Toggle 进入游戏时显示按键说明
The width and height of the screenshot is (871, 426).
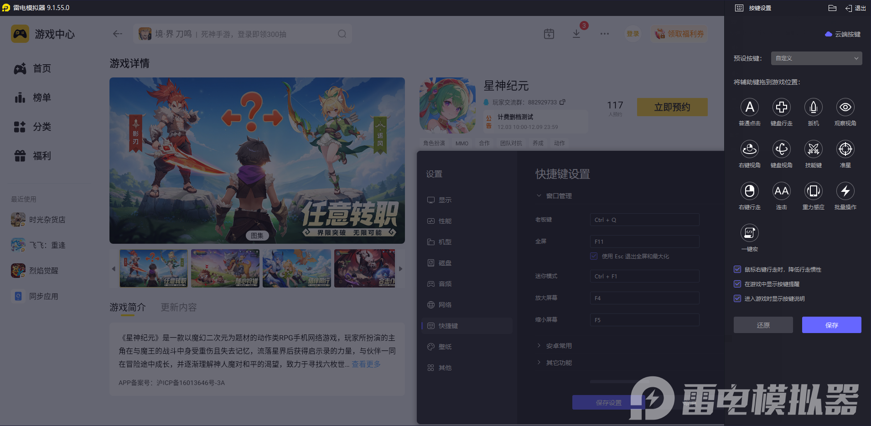[x=737, y=298]
